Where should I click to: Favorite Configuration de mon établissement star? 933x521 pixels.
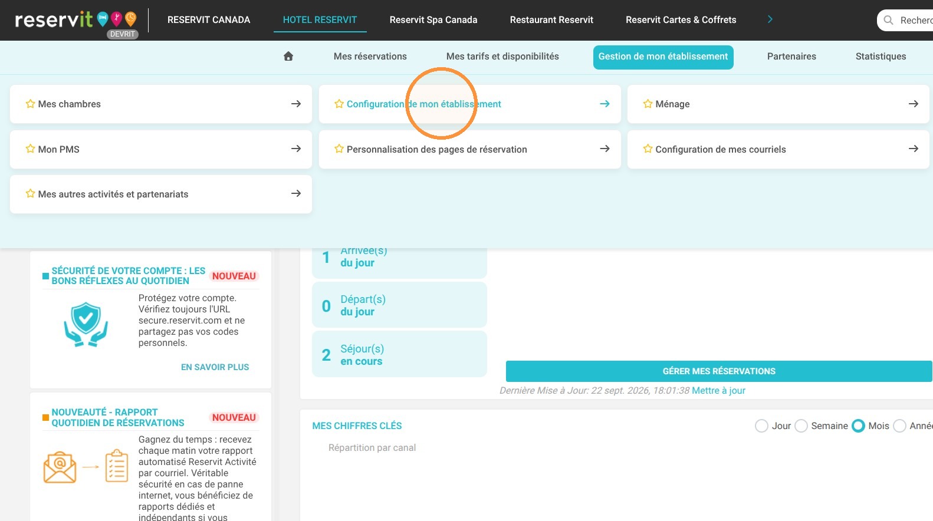point(339,104)
